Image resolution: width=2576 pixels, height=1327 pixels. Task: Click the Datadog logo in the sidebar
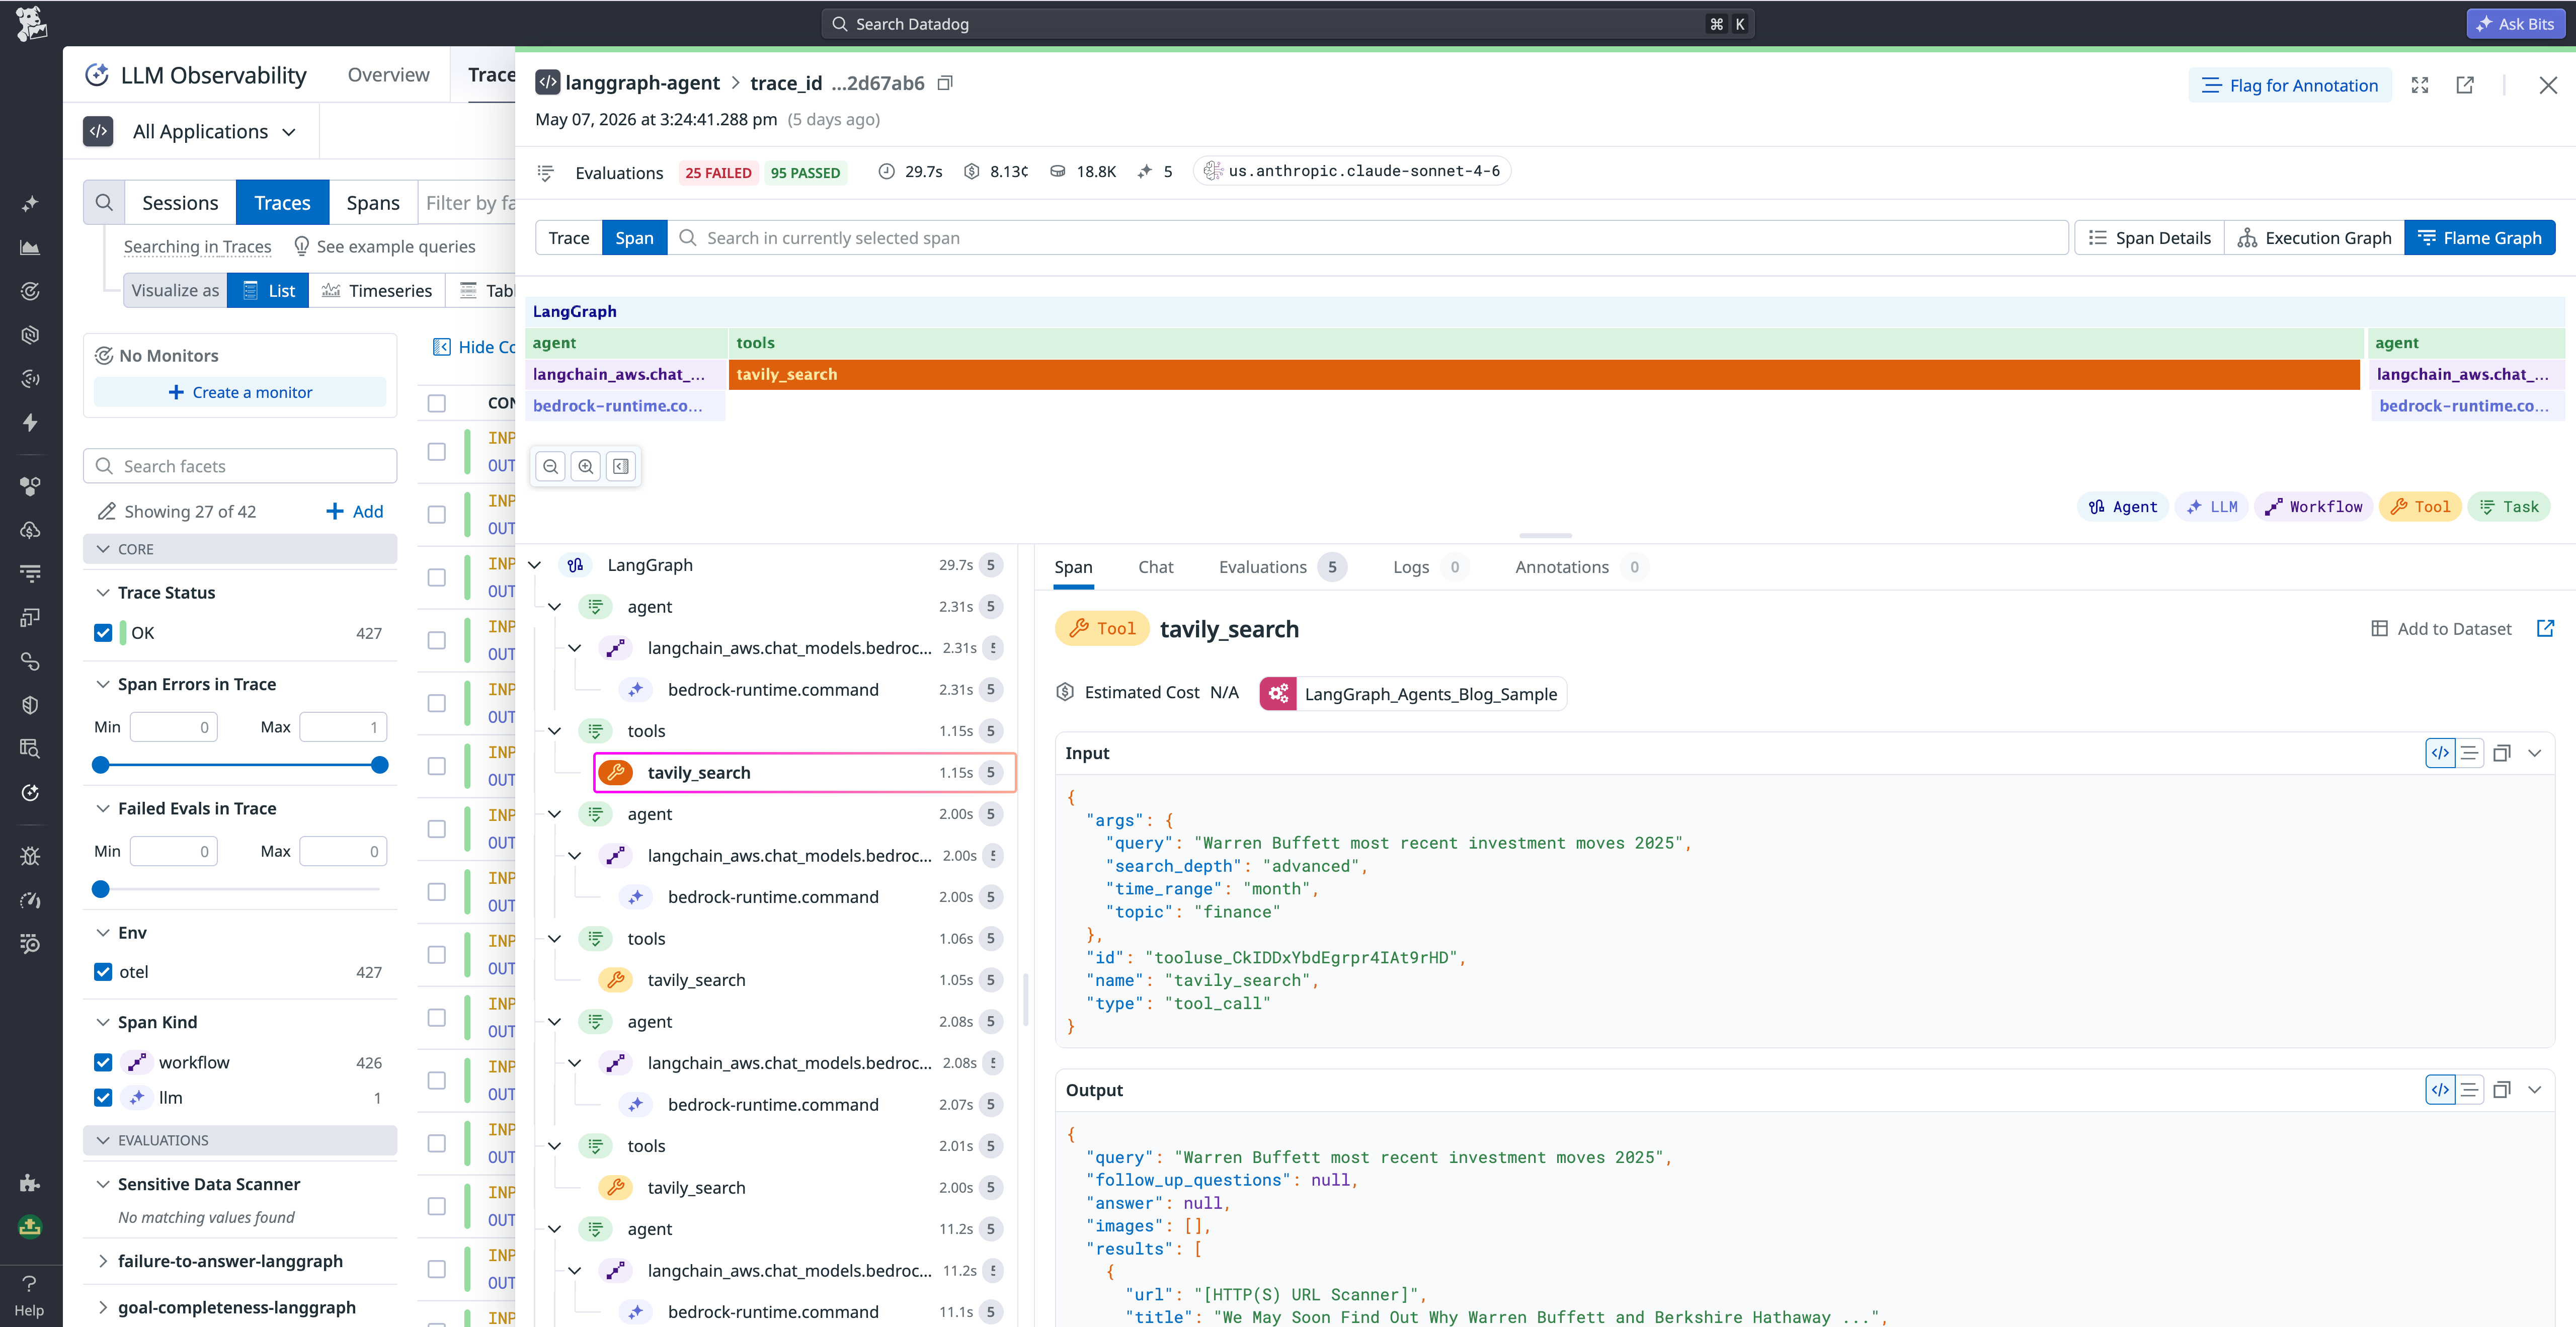point(31,23)
